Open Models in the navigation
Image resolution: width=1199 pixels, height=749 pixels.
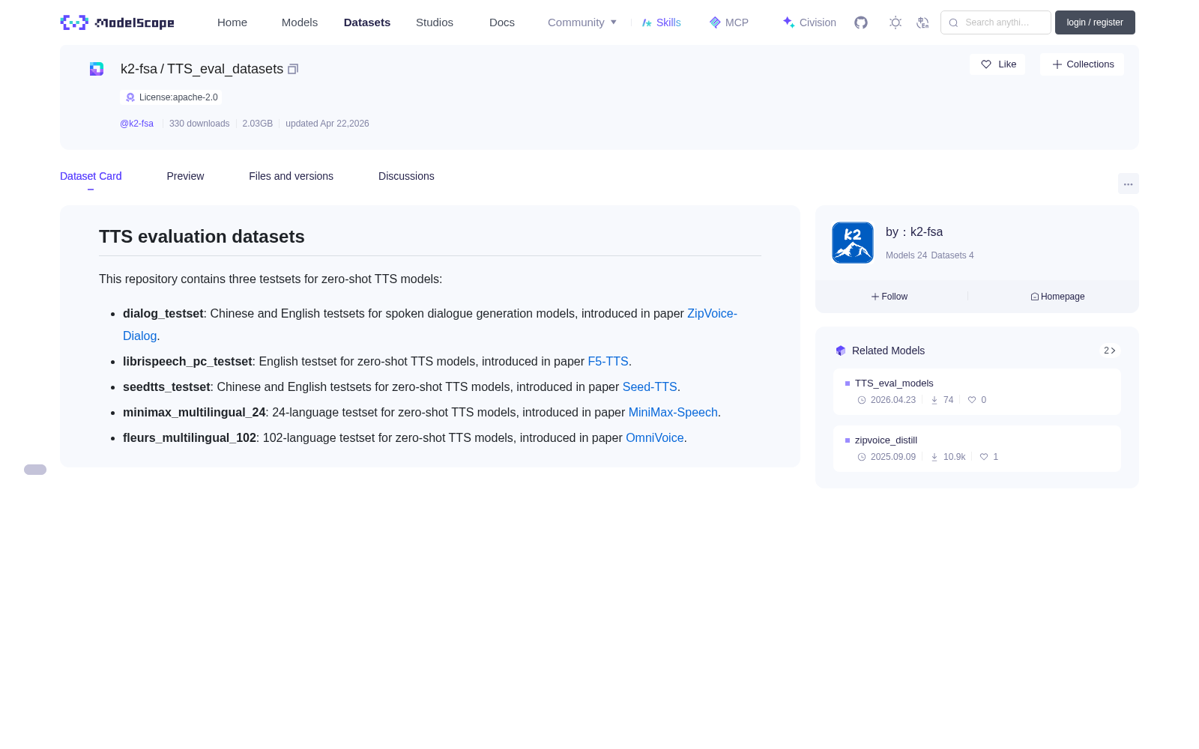[x=300, y=22]
